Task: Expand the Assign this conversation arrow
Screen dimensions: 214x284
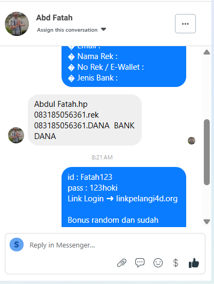Action: click(104, 30)
